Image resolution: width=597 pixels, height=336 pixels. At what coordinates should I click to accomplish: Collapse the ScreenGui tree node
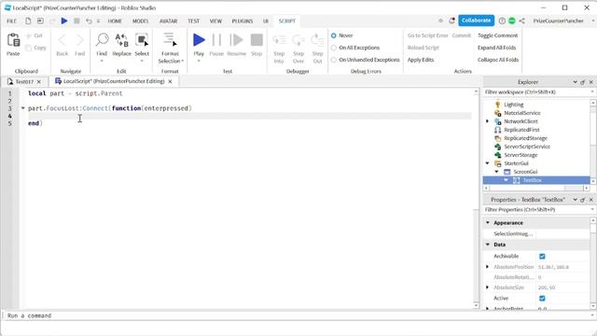click(496, 172)
